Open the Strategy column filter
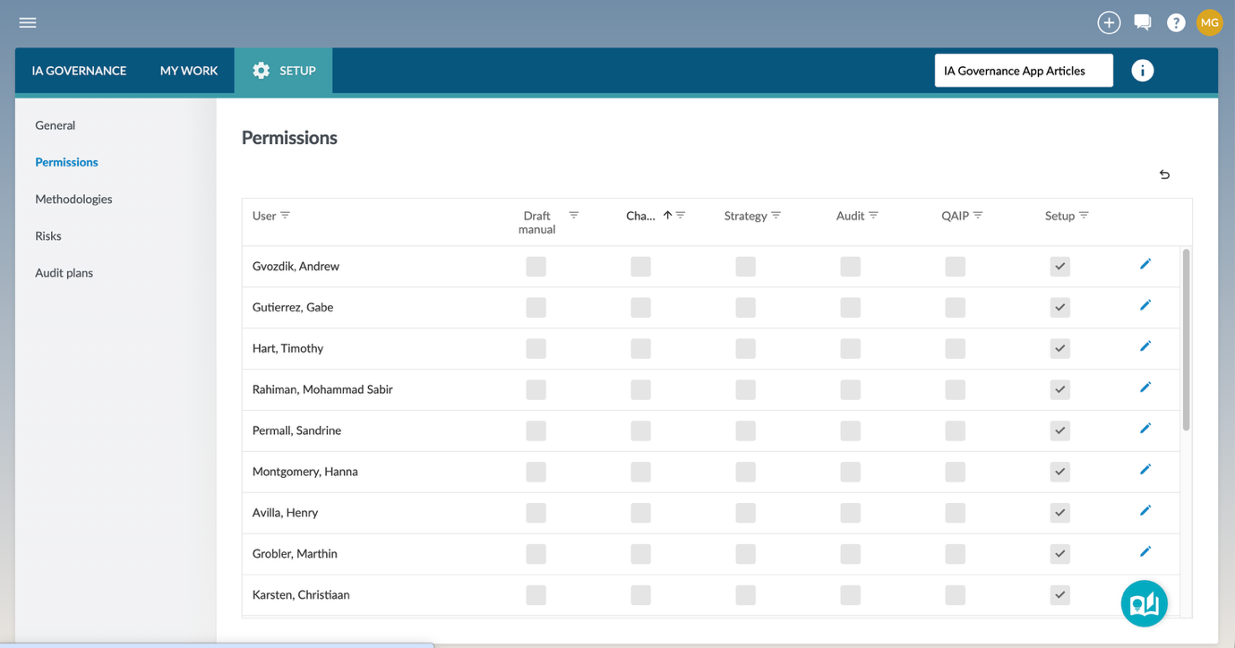Screen dimensions: 1235x648 click(776, 216)
